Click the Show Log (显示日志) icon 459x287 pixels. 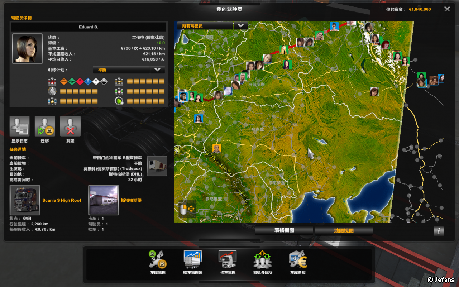pos(19,126)
